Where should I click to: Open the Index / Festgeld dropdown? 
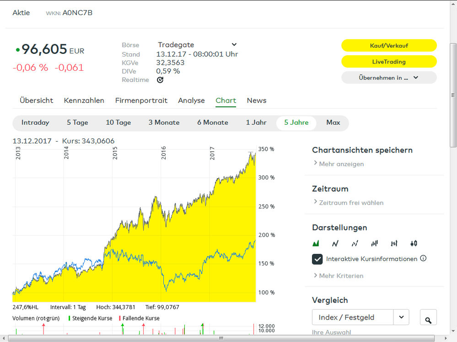pyautogui.click(x=401, y=317)
